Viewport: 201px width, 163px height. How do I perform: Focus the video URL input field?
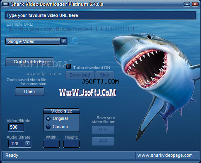tap(100, 15)
